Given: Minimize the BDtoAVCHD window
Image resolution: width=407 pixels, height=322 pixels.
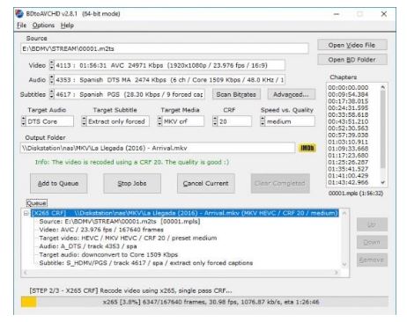Looking at the screenshot, I should pos(337,14).
